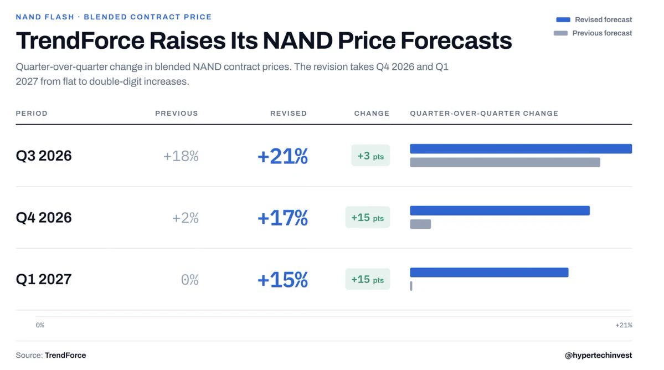Select the Q3 2026 blue revised bar
The width and height of the screenshot is (664, 370).
tap(521, 148)
